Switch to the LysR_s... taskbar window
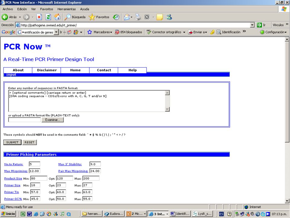 [x=202, y=214]
